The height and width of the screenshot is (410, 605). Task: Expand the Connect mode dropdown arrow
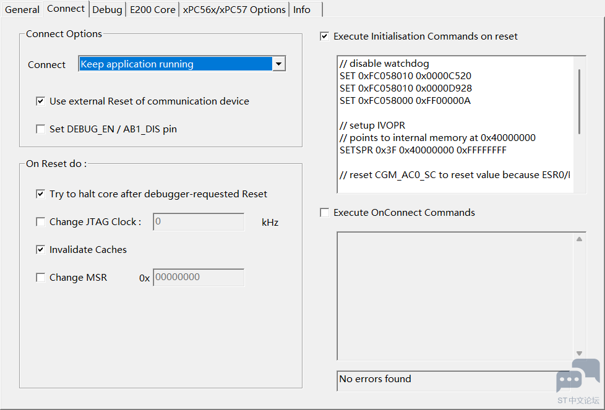[279, 64]
